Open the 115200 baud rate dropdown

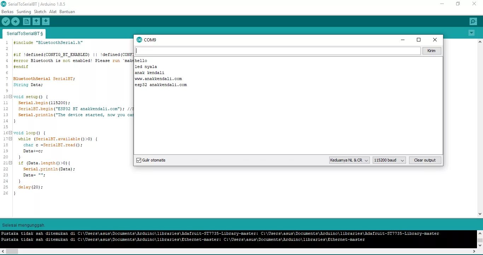(x=389, y=160)
